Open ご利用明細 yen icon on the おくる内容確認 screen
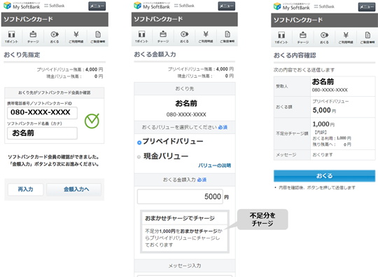The height and width of the screenshot is (277, 378). tap(346, 37)
